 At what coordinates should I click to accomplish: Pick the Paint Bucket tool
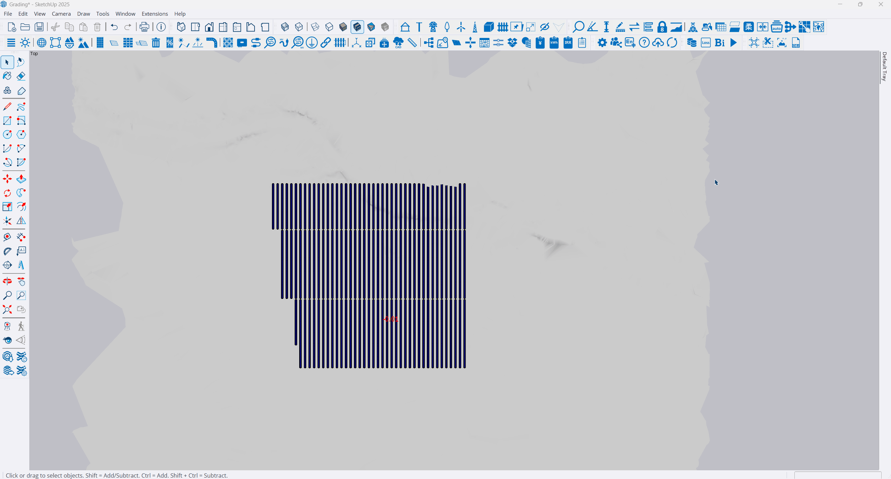(x=7, y=76)
